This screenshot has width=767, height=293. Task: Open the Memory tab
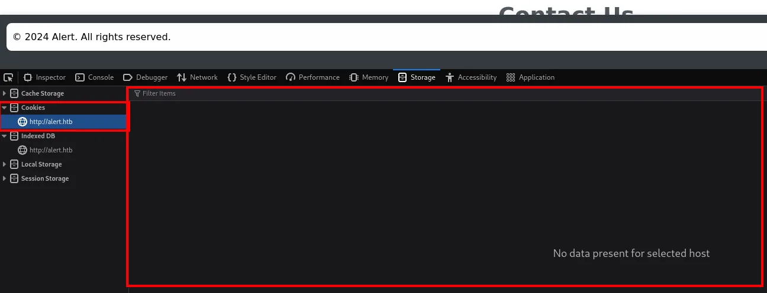tap(369, 77)
